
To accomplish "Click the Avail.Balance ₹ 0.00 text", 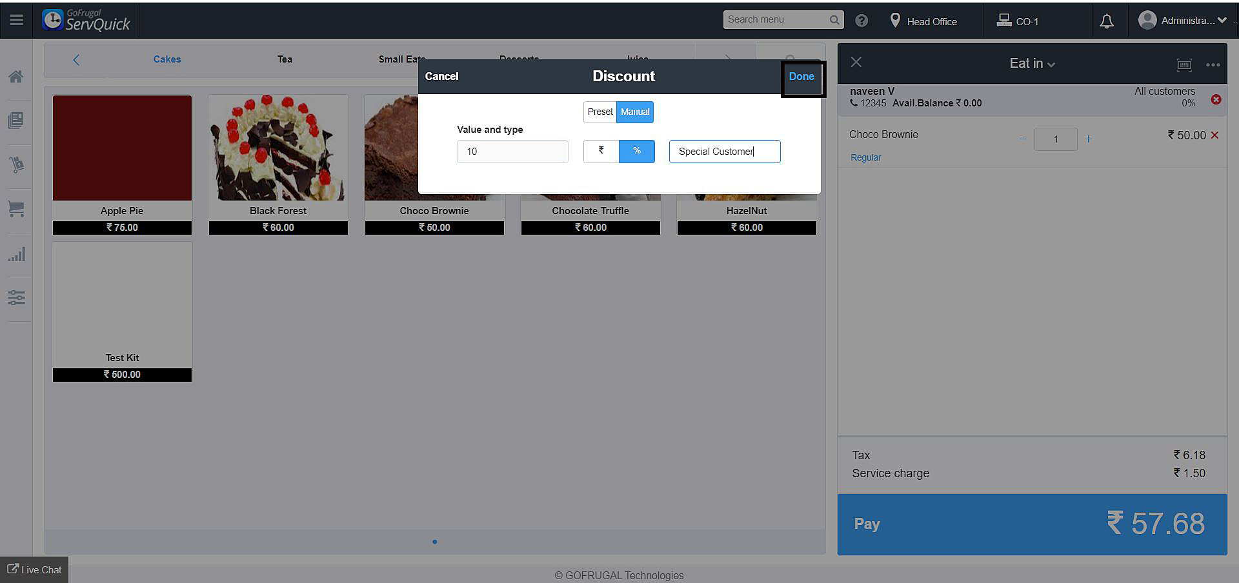I will [x=937, y=103].
